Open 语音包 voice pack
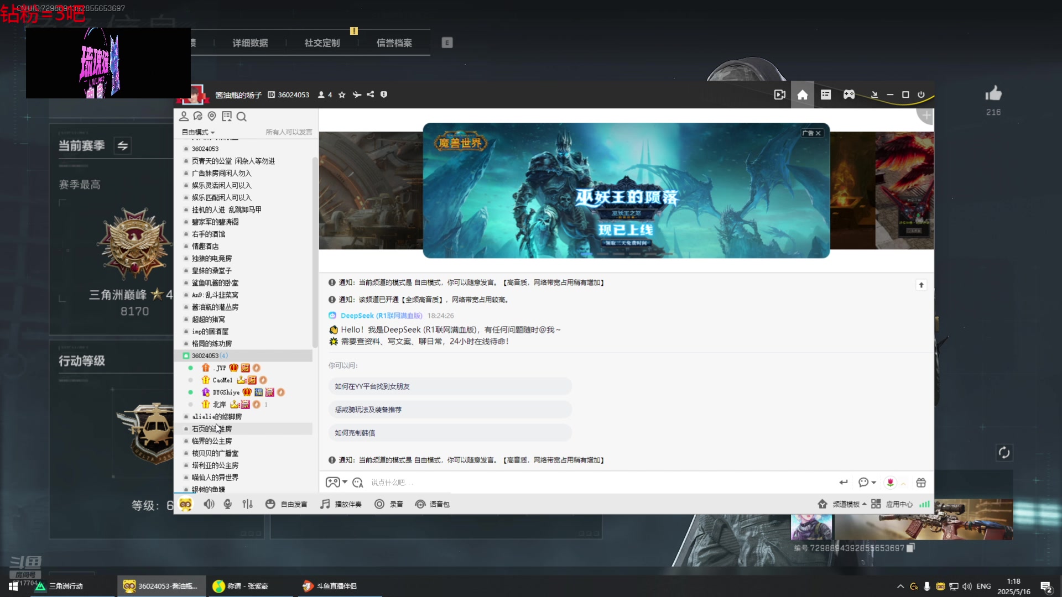 pyautogui.click(x=433, y=504)
